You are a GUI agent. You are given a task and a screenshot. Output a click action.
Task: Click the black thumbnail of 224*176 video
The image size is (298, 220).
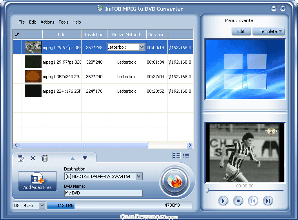click(33, 91)
